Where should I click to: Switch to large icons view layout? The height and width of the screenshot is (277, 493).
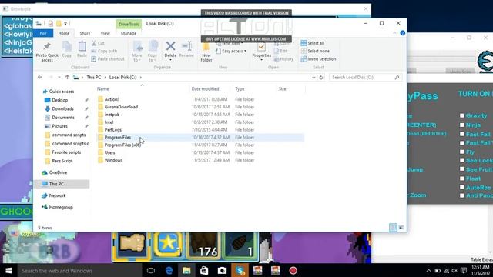pos(401,228)
